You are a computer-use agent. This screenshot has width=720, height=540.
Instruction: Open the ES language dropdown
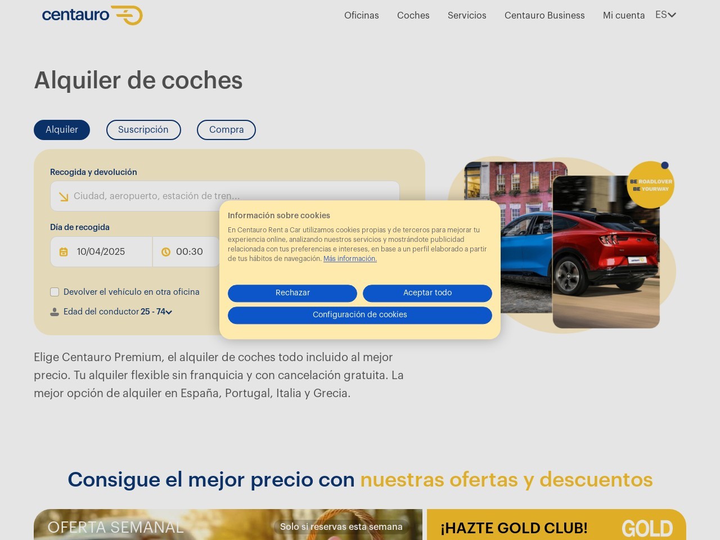point(665,15)
